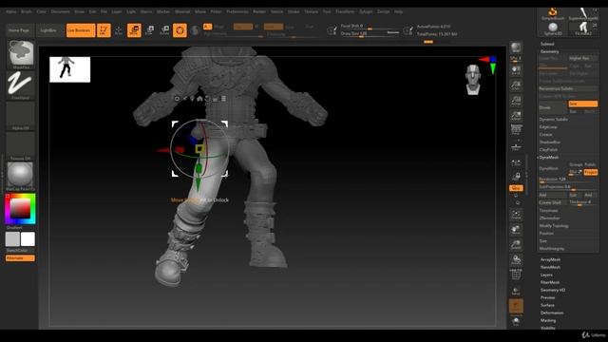Click the Home Page button
The height and width of the screenshot is (342, 608).
[19, 30]
